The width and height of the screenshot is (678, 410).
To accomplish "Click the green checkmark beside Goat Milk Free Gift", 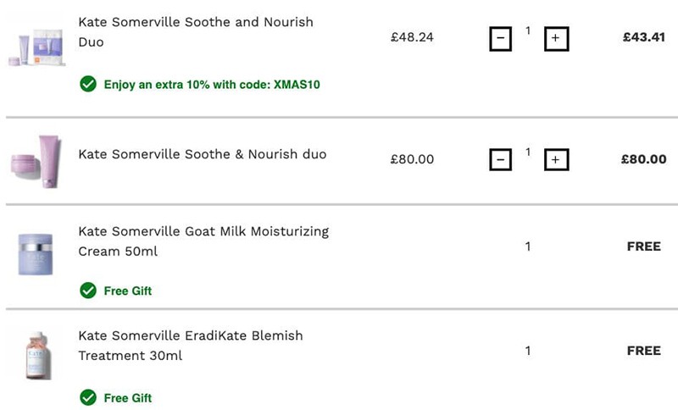I will (88, 291).
